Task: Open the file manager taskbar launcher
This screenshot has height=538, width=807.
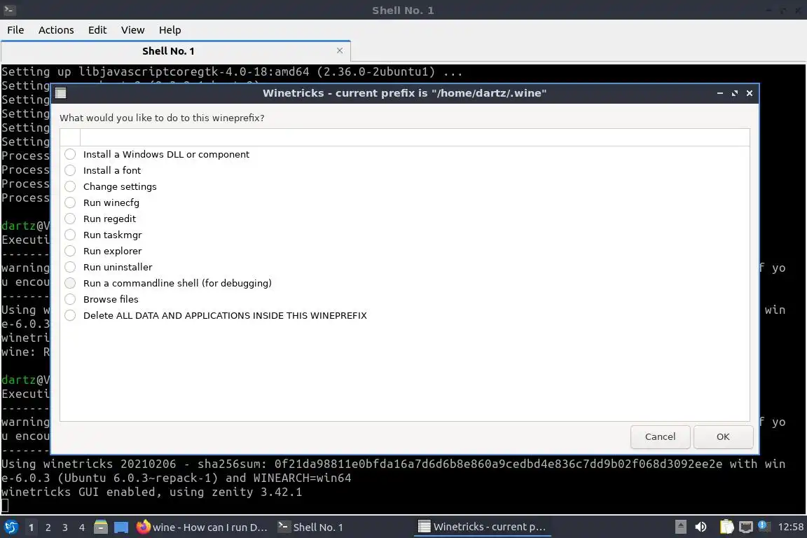Action: 101,527
